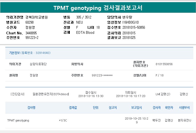Select the 보고일시 column header

coord(136,108)
